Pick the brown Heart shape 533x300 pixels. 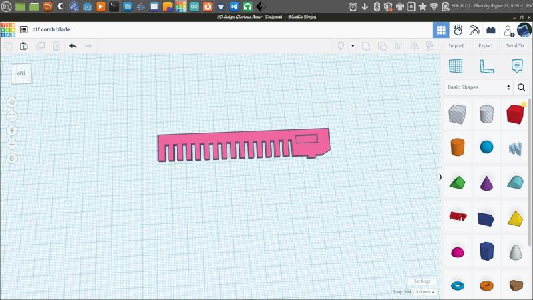(x=516, y=285)
